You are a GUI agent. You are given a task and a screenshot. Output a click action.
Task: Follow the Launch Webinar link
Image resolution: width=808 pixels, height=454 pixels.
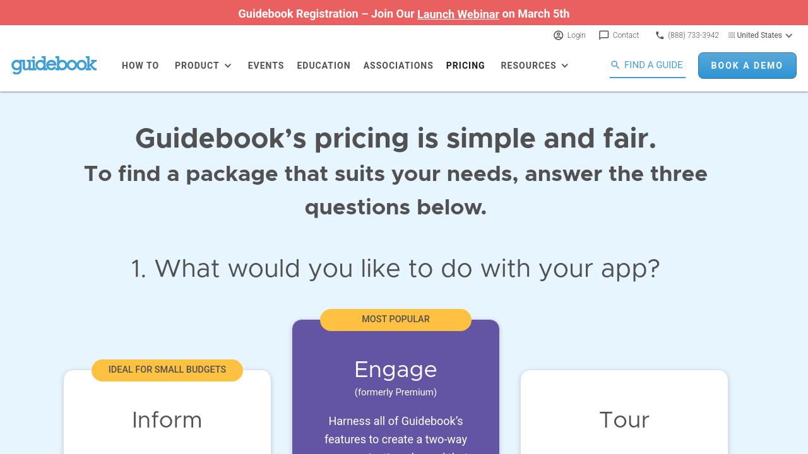[x=458, y=14]
